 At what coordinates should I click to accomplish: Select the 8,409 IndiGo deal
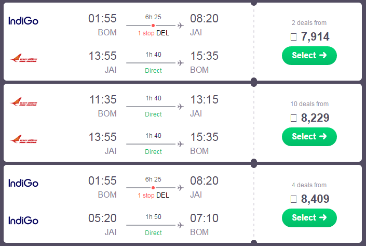[309, 218]
